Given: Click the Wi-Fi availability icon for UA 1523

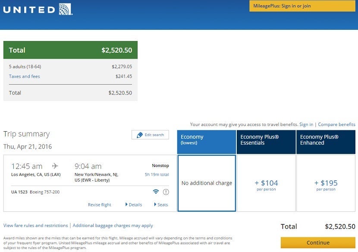Looking at the screenshot, I should (x=156, y=192).
